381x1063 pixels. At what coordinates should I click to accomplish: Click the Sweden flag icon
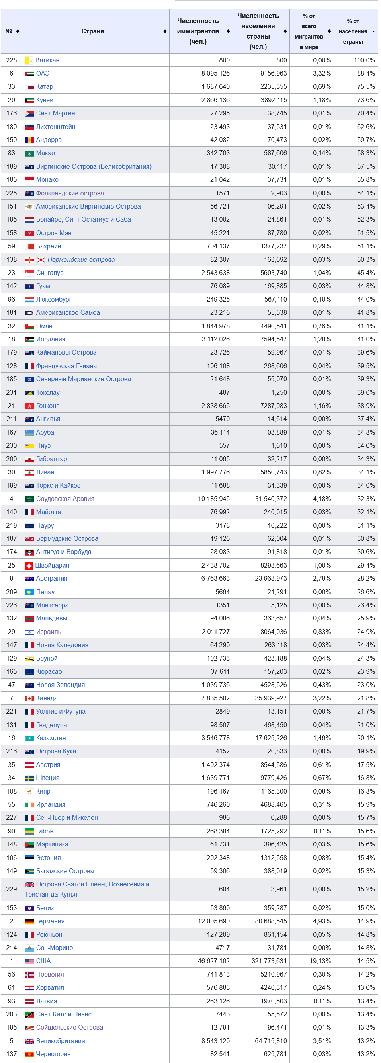(29, 778)
